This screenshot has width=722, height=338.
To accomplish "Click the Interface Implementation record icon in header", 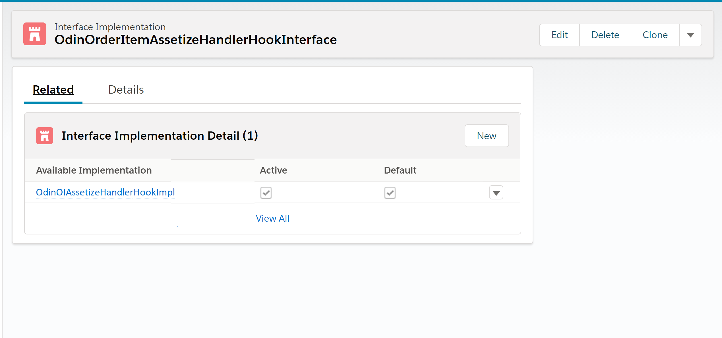I will click(x=35, y=34).
